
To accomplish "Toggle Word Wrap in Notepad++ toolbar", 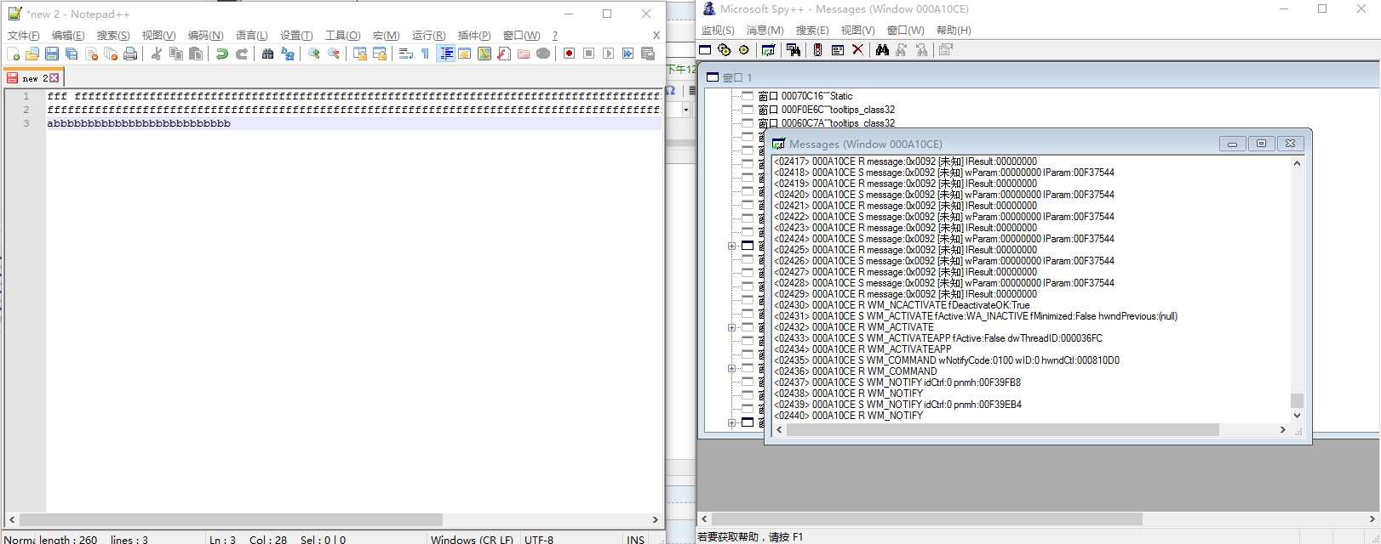I will click(x=406, y=54).
